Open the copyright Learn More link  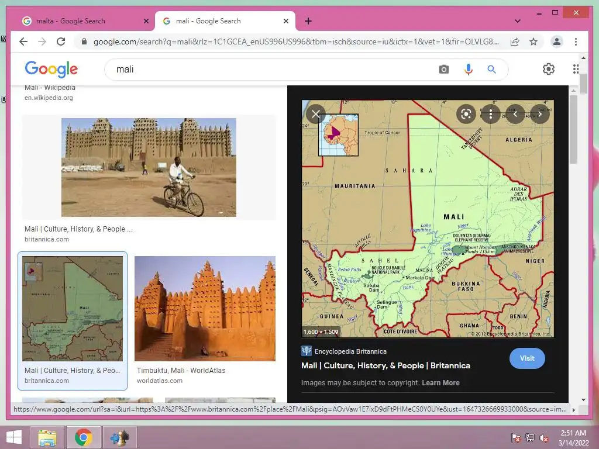[x=440, y=382]
